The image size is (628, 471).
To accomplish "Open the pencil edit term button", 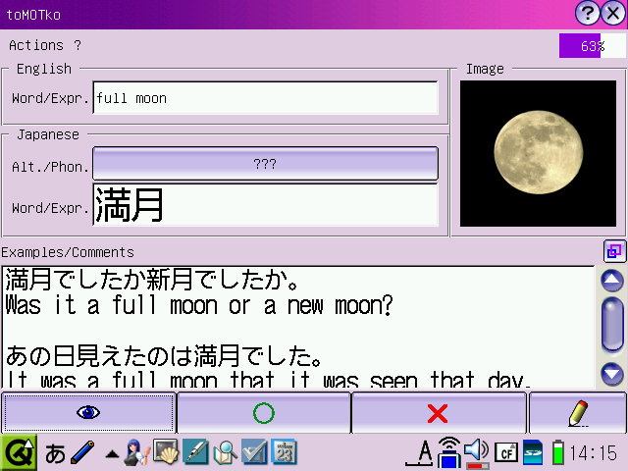I will coord(577,413).
